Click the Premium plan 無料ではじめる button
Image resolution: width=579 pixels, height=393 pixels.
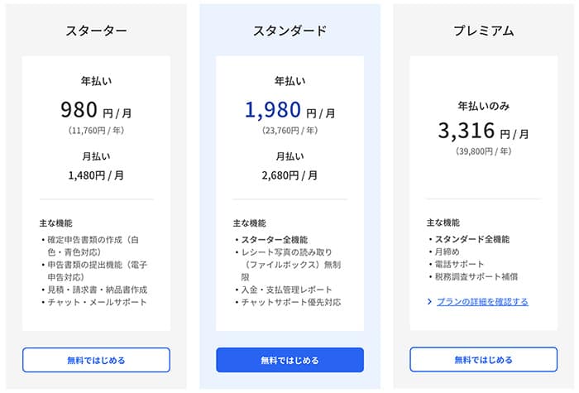[x=483, y=360]
